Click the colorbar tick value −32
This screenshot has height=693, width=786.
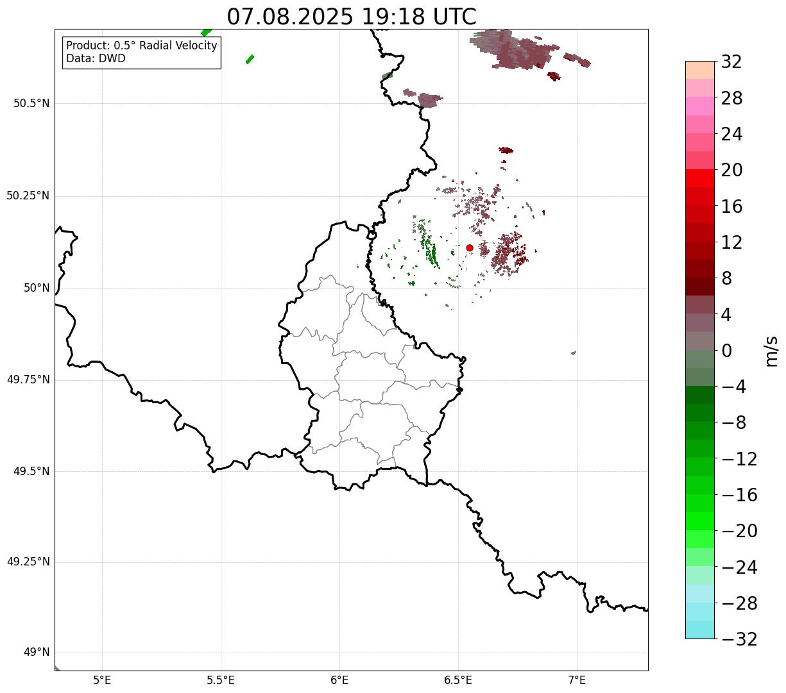pos(739,639)
